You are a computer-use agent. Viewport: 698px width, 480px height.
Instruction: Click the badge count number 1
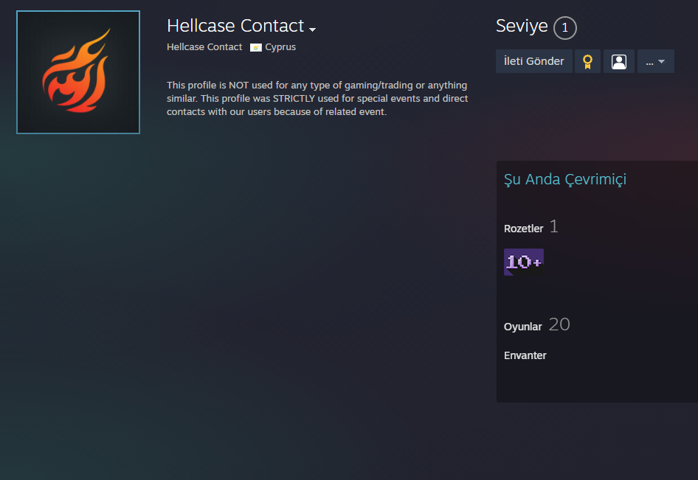(x=553, y=227)
